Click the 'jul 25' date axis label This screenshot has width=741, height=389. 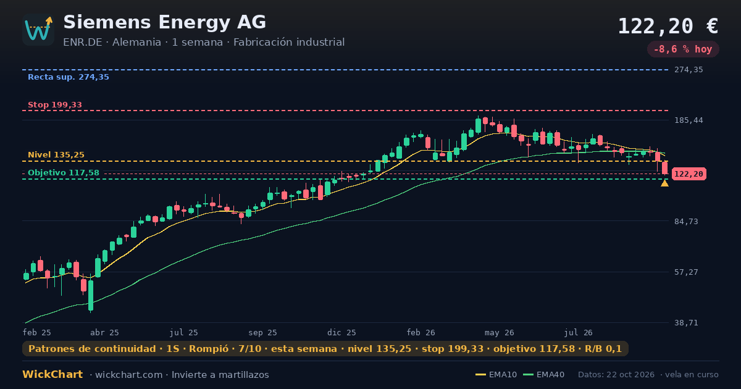pos(184,332)
